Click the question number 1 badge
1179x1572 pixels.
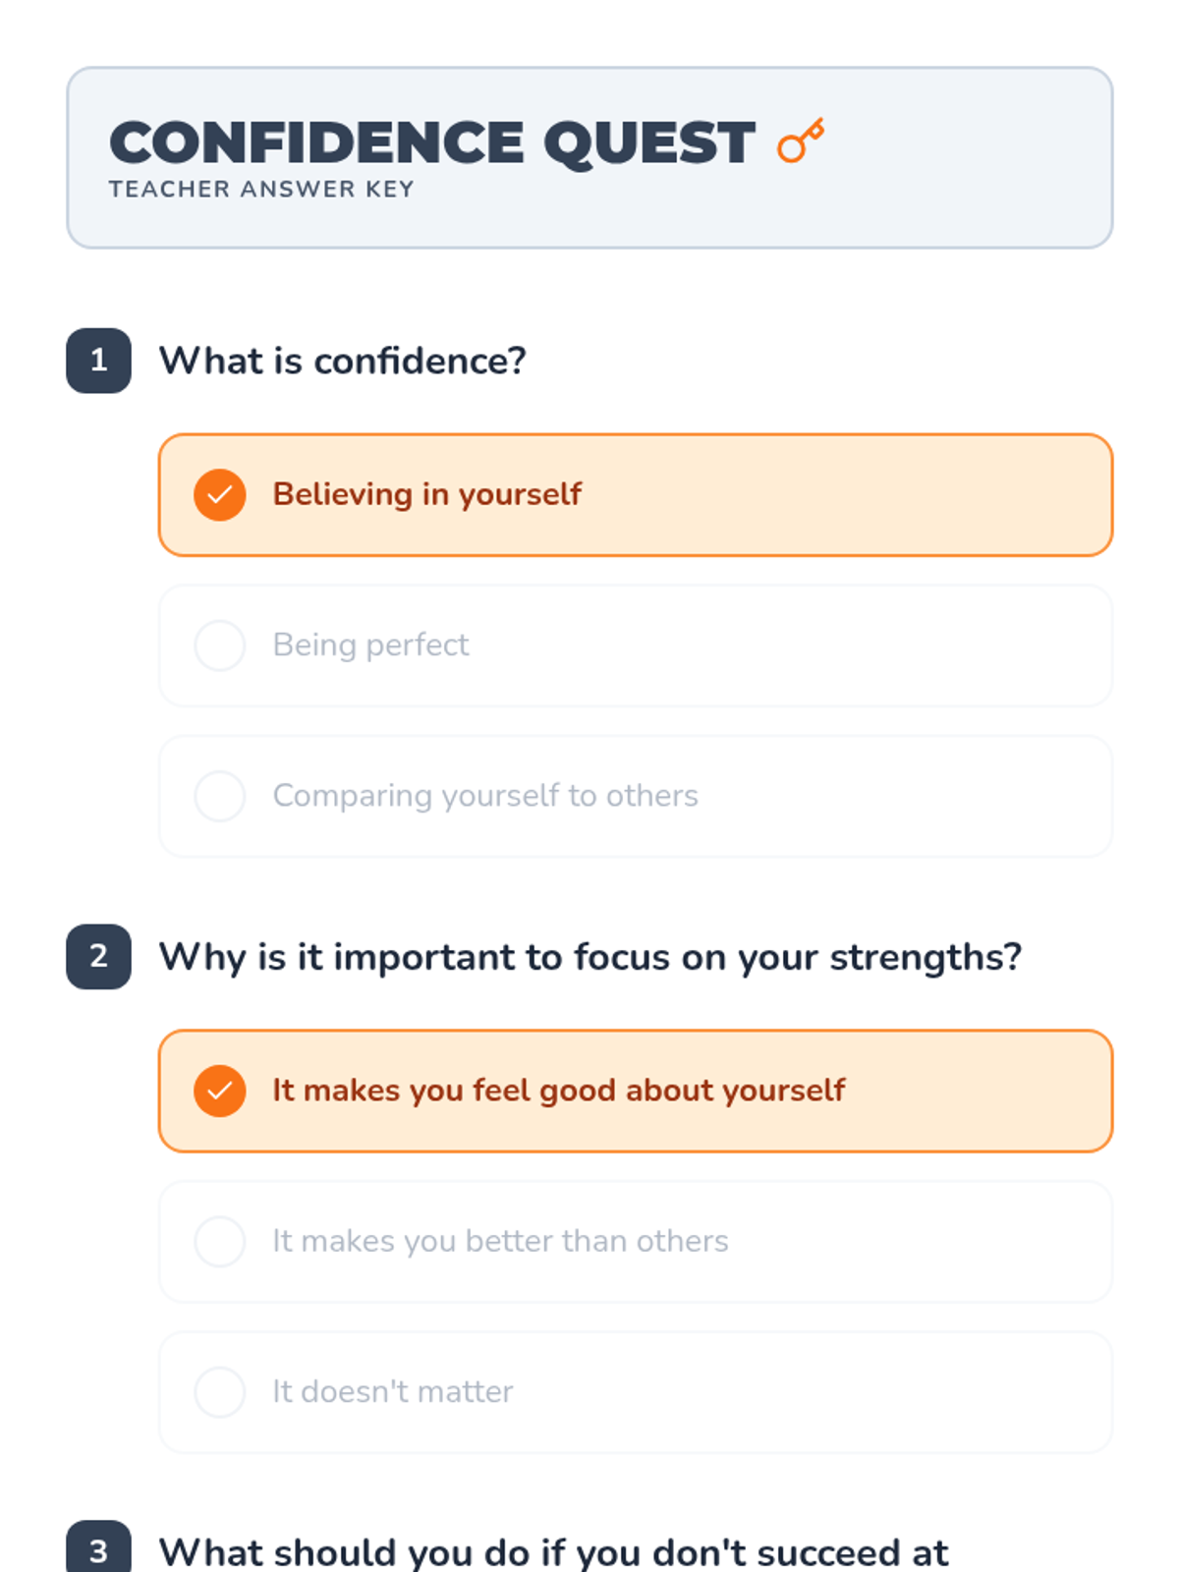pos(98,361)
